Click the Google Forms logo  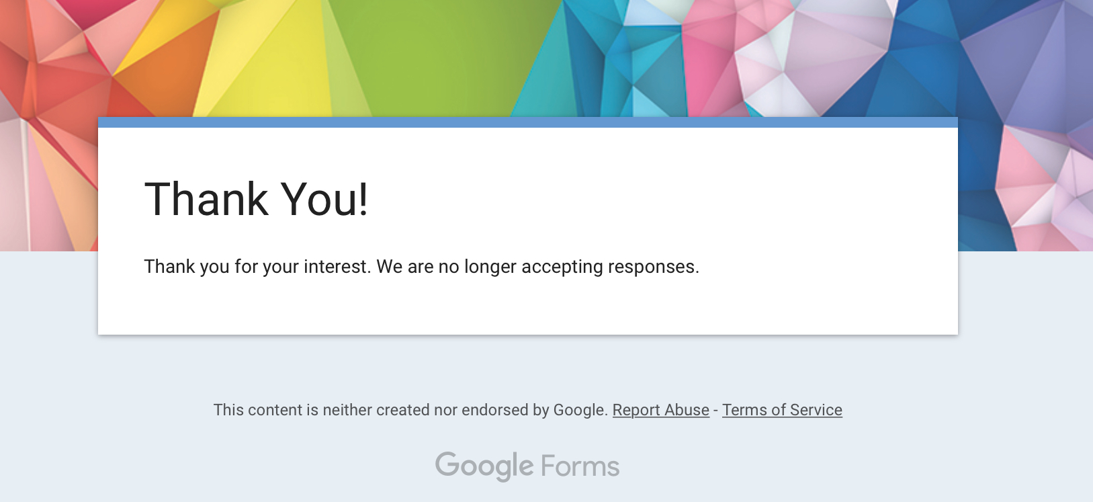(527, 466)
